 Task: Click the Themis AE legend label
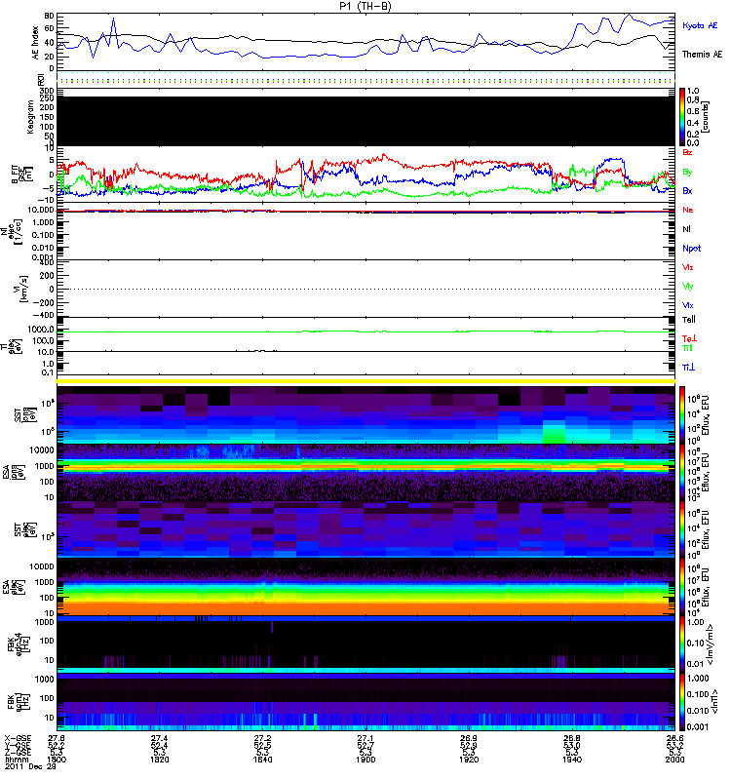coord(701,56)
